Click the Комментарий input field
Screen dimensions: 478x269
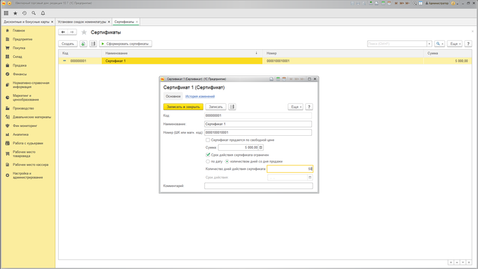click(x=259, y=186)
